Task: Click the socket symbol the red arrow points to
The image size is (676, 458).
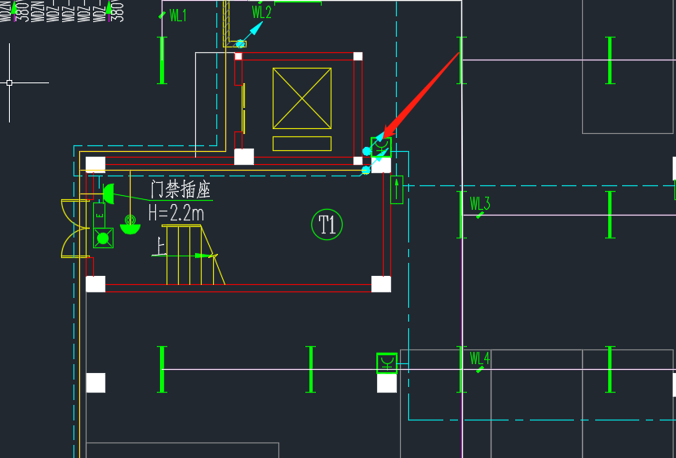Action: (x=381, y=148)
